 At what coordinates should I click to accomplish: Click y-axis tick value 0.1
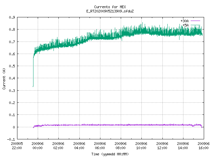[12, 115]
